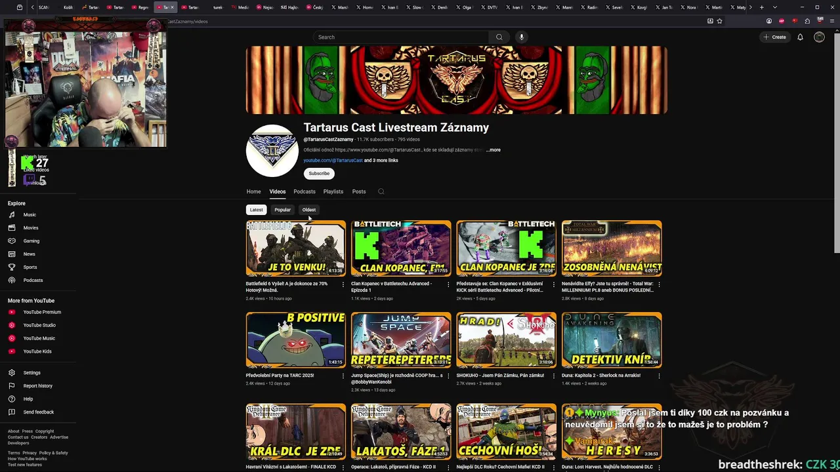Open the Create menu
The height and width of the screenshot is (472, 840).
coord(774,37)
